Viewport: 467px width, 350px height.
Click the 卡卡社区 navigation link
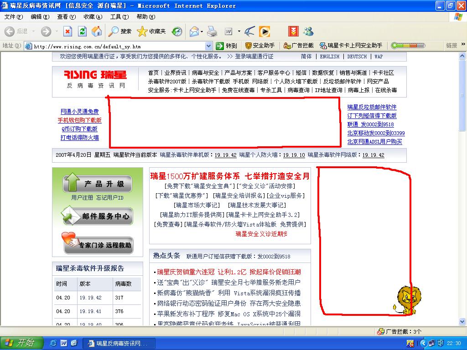[x=383, y=72]
